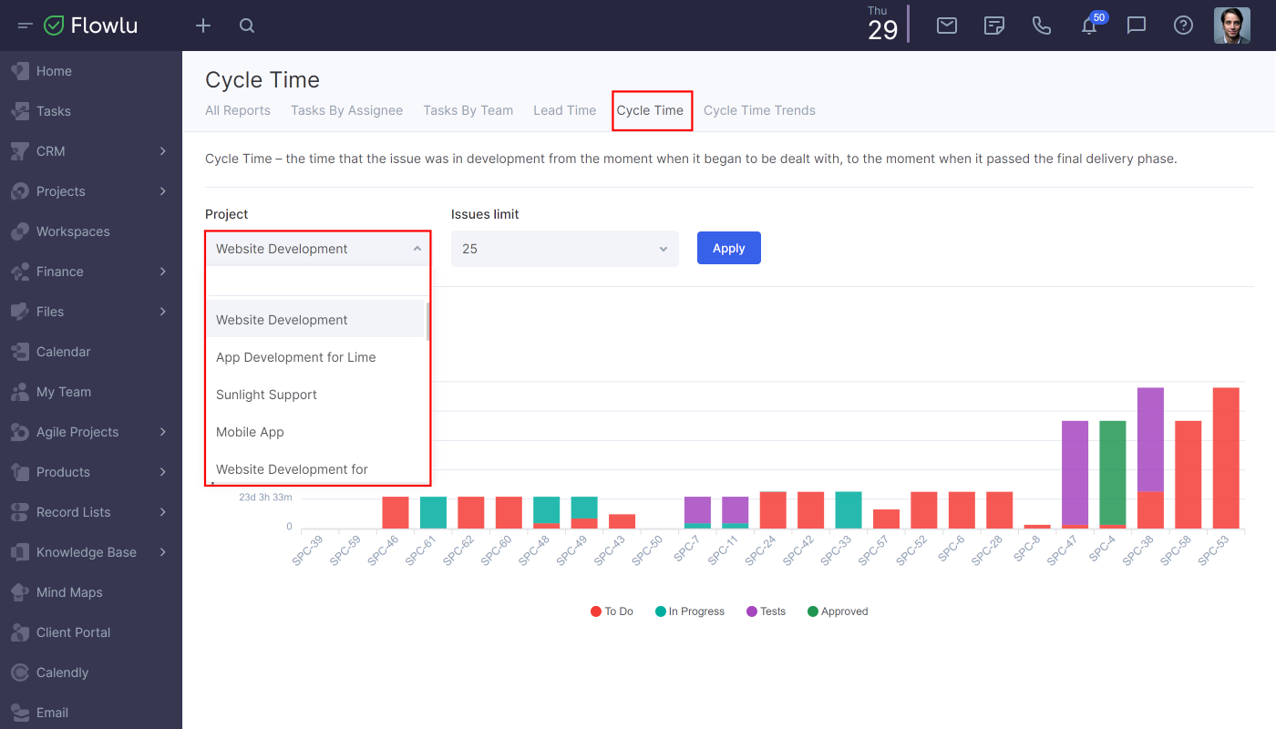Open the Issues limit dropdown showing 25
The width and height of the screenshot is (1276, 729).
(565, 249)
